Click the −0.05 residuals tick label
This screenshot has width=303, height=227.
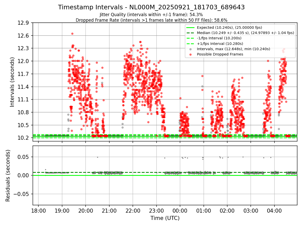[21, 194]
